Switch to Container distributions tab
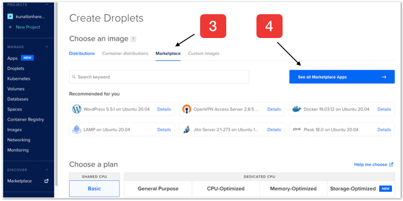This screenshot has height=201, width=403. click(x=125, y=54)
